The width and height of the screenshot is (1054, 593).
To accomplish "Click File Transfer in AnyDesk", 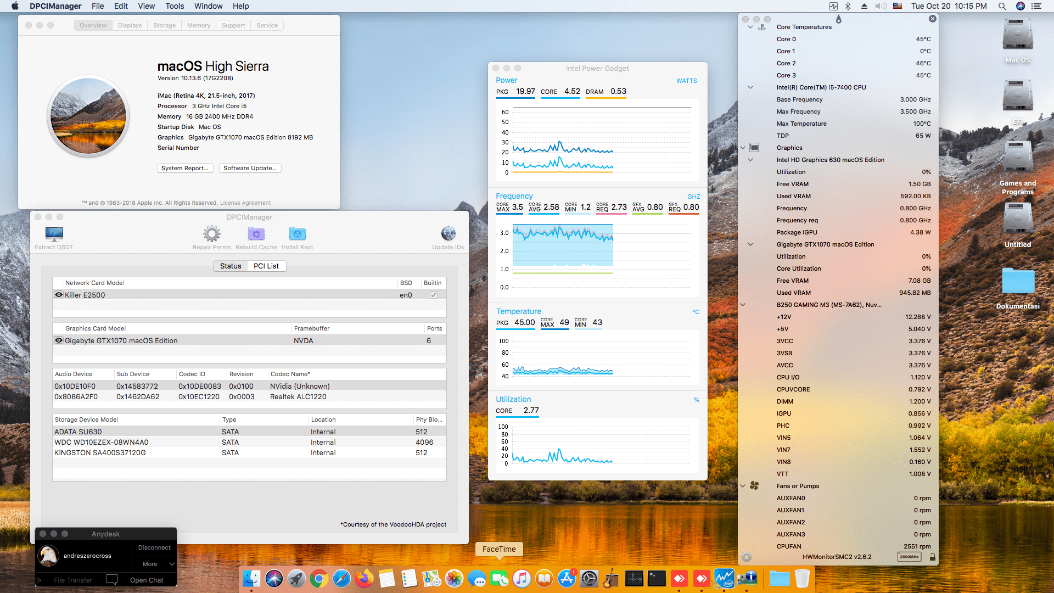I will pyautogui.click(x=73, y=580).
